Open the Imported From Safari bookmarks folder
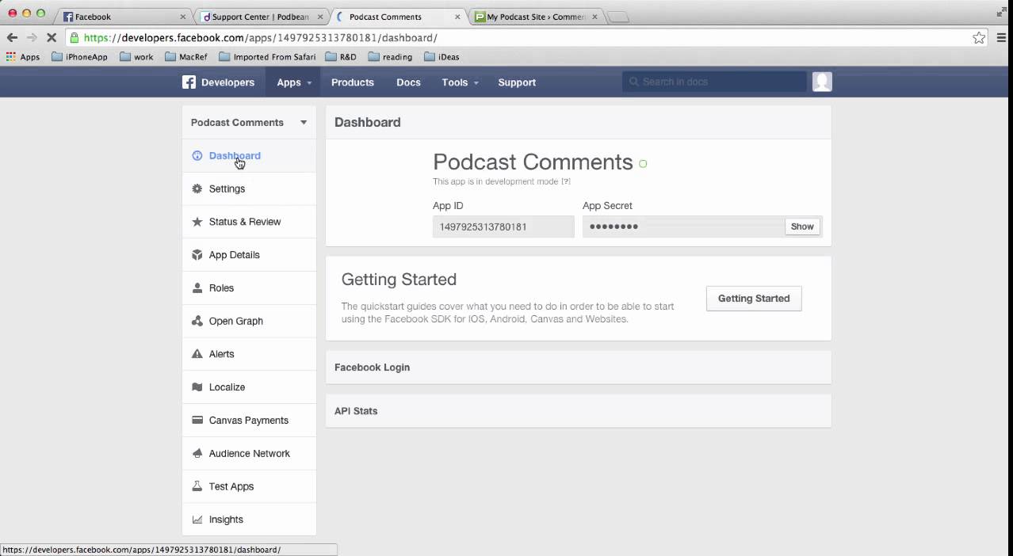 click(267, 57)
